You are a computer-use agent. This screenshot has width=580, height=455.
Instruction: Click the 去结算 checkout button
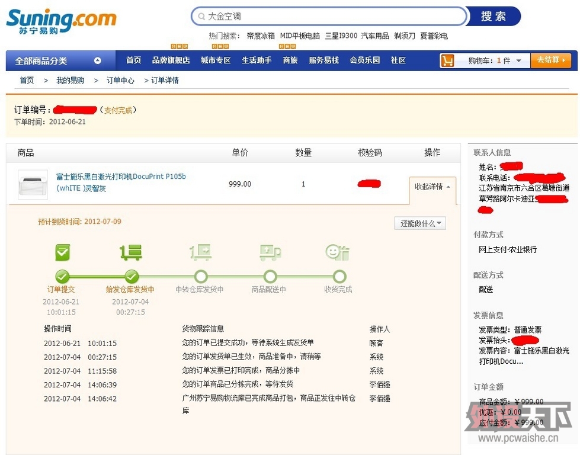pos(550,60)
